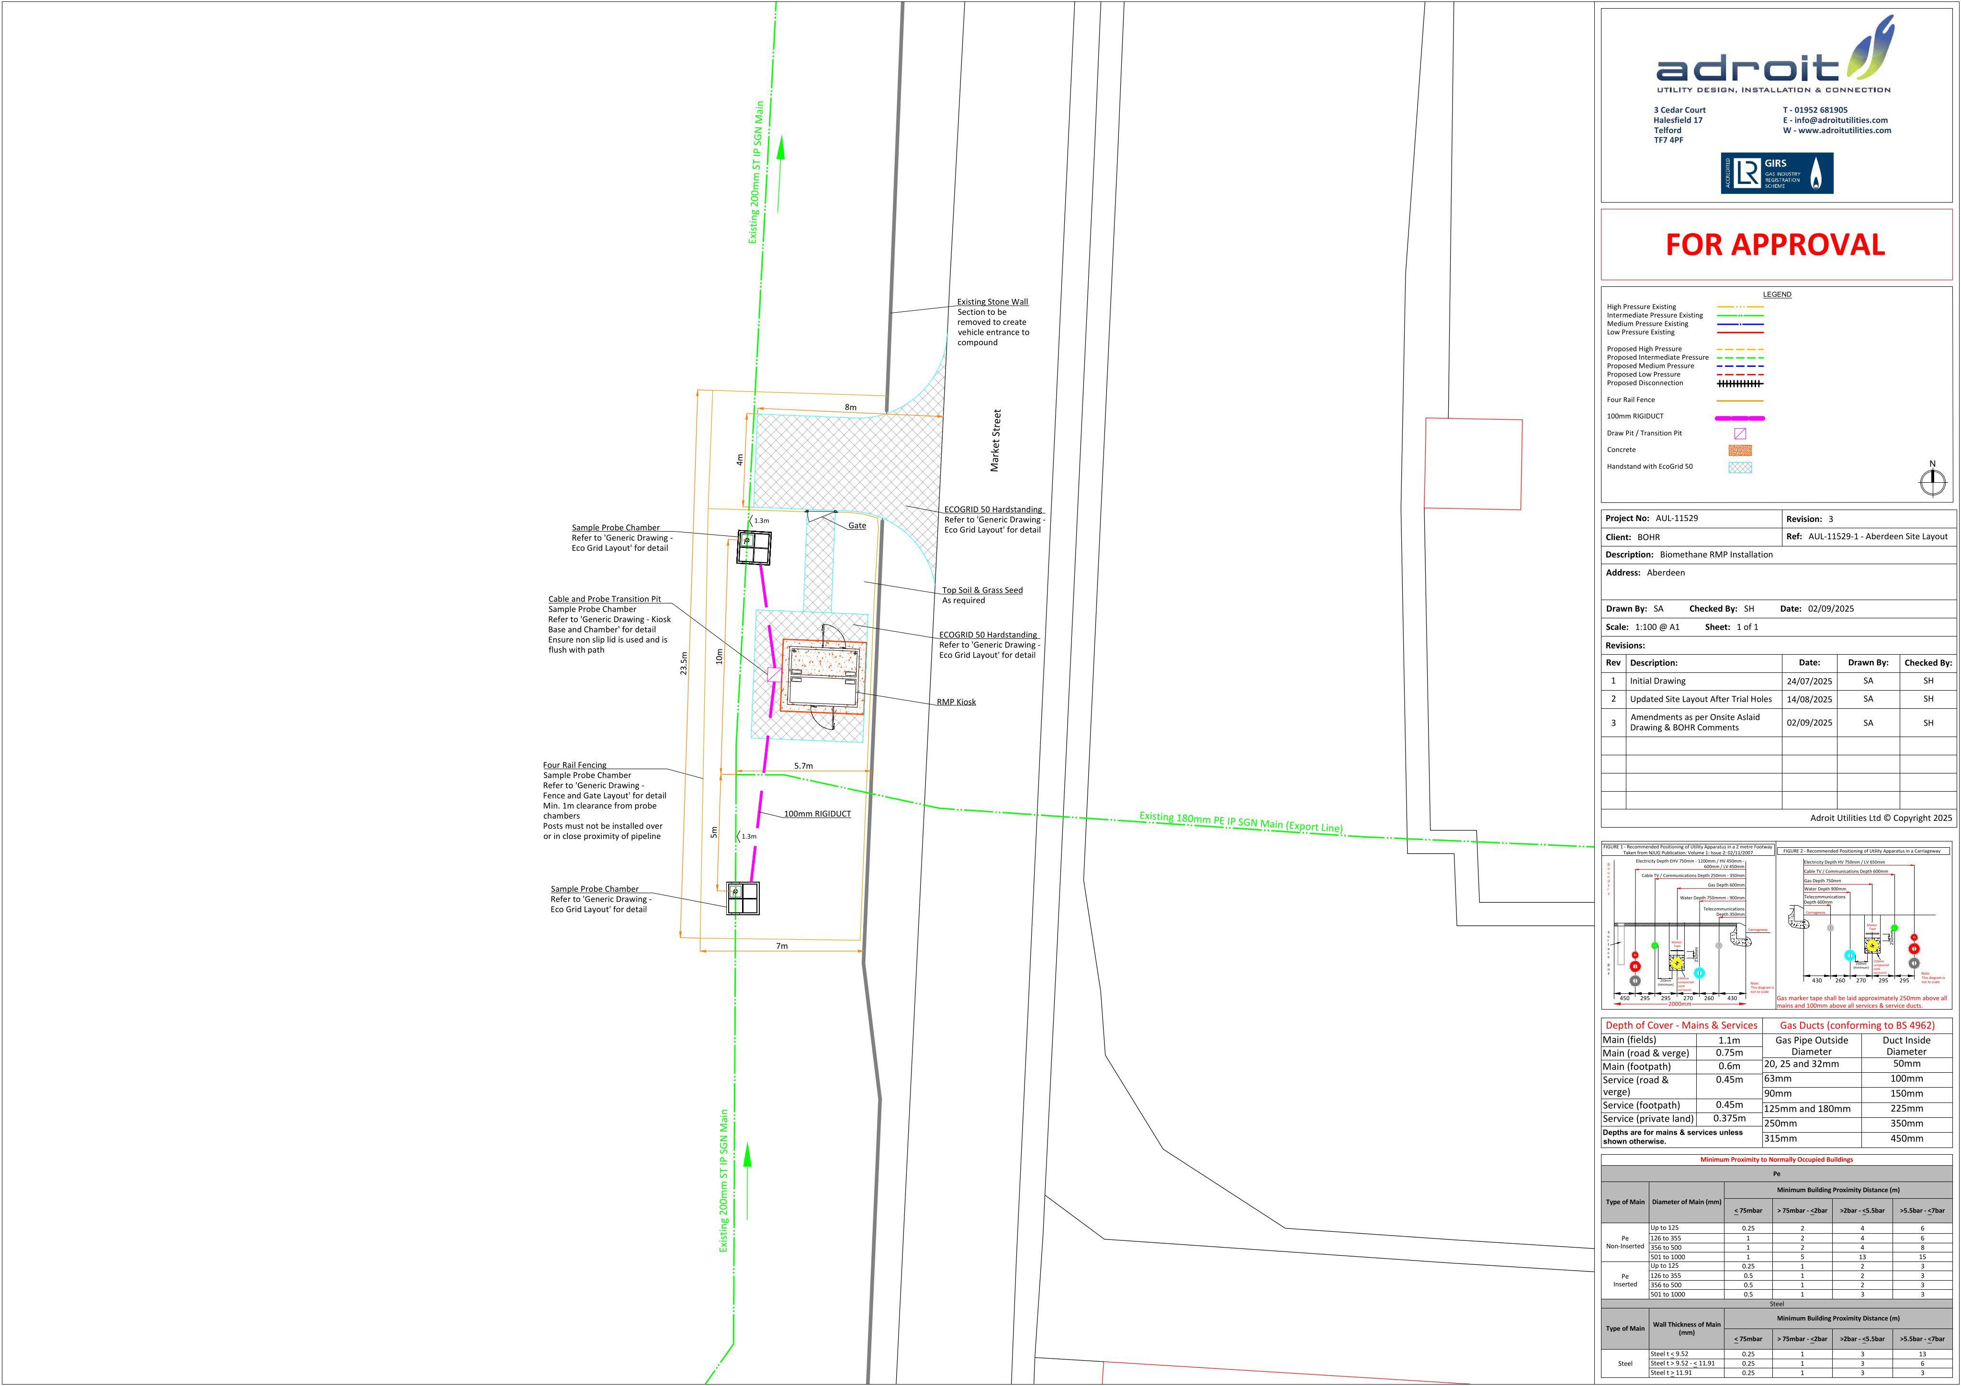Click the upper Sample Probe Chamber symbol
This screenshot has width=1961, height=1386.
click(754, 548)
